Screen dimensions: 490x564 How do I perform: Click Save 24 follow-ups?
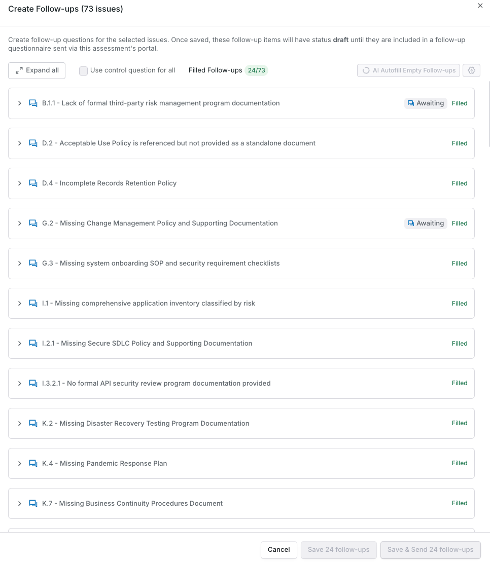pos(338,550)
